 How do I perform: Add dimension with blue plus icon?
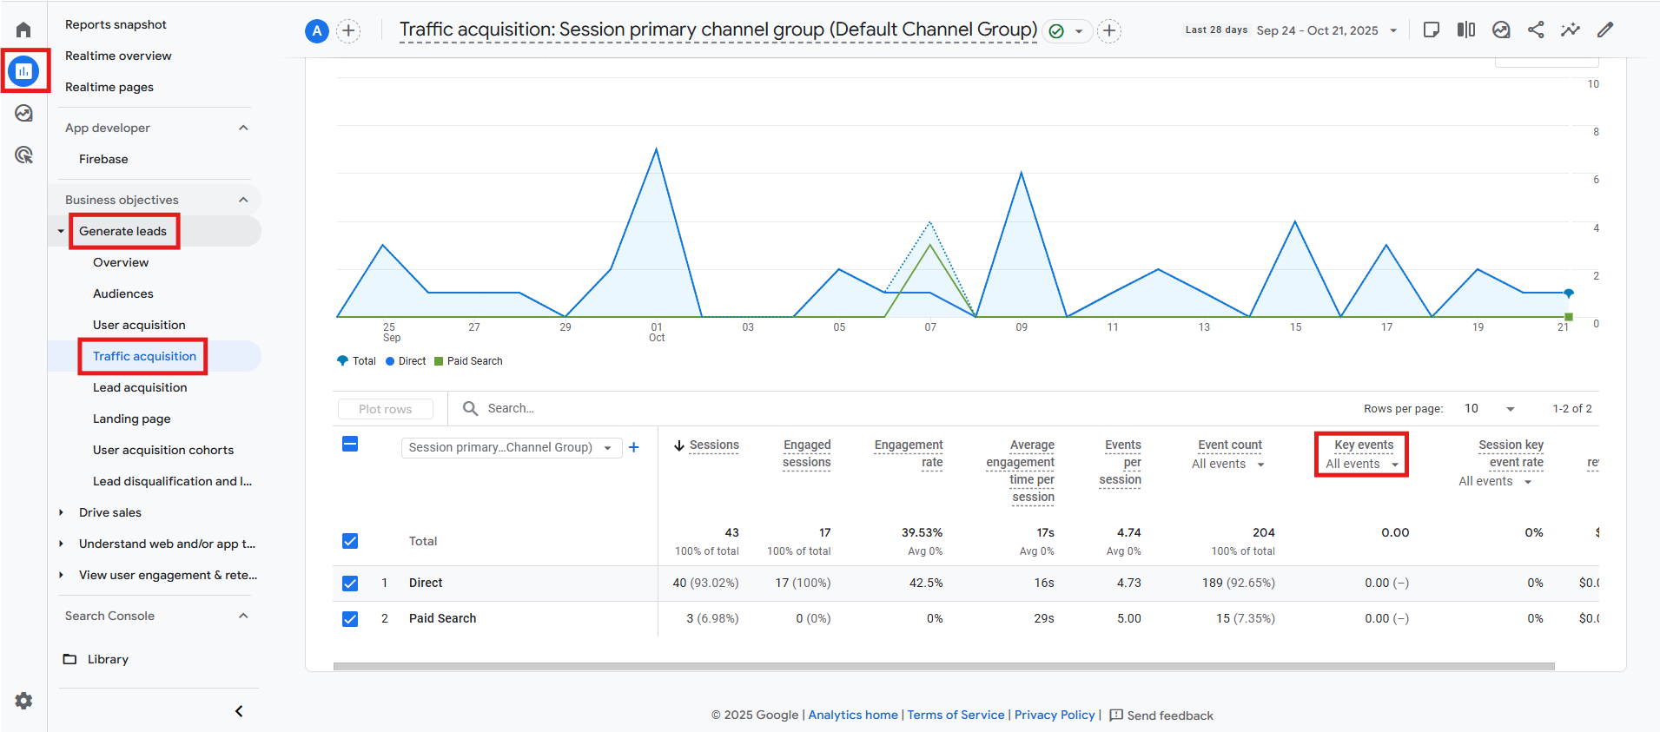tap(634, 447)
